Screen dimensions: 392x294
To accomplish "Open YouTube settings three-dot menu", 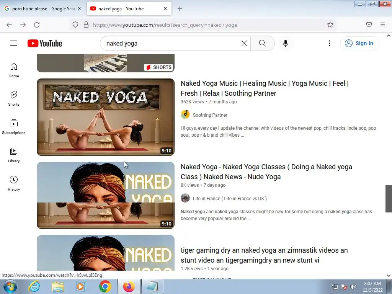I will point(329,43).
